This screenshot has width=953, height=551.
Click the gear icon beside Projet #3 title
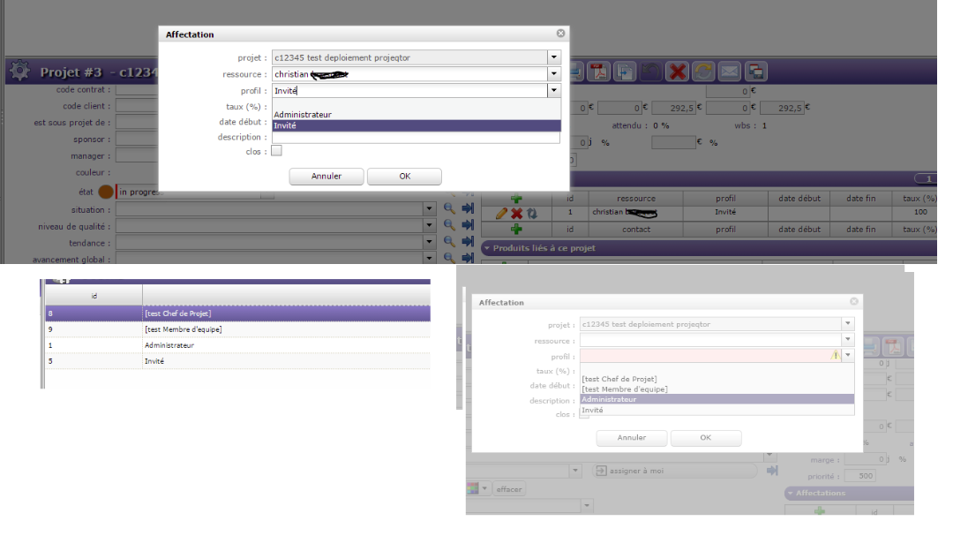(x=20, y=72)
